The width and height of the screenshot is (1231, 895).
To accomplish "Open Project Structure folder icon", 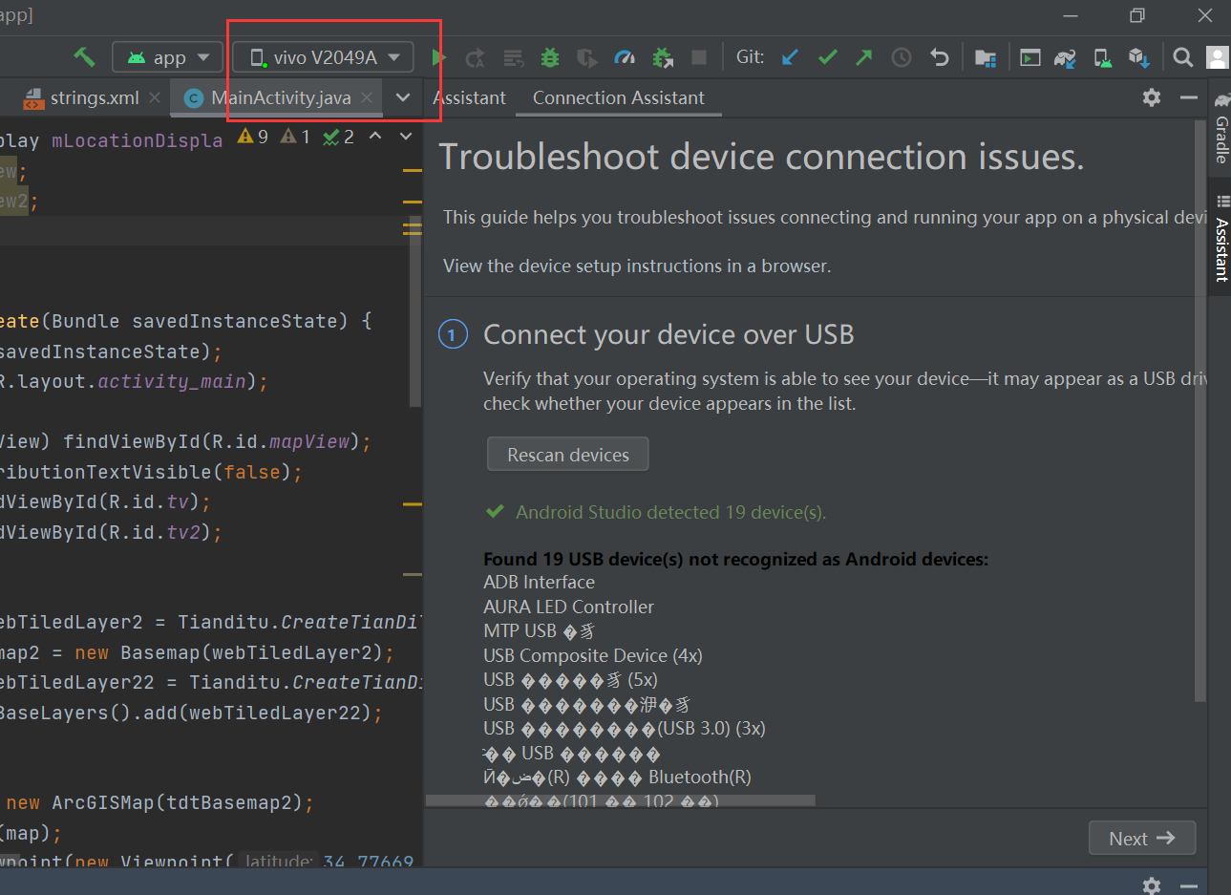I will (x=986, y=58).
